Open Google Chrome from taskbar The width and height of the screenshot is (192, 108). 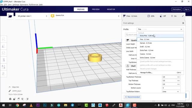pos(17,105)
